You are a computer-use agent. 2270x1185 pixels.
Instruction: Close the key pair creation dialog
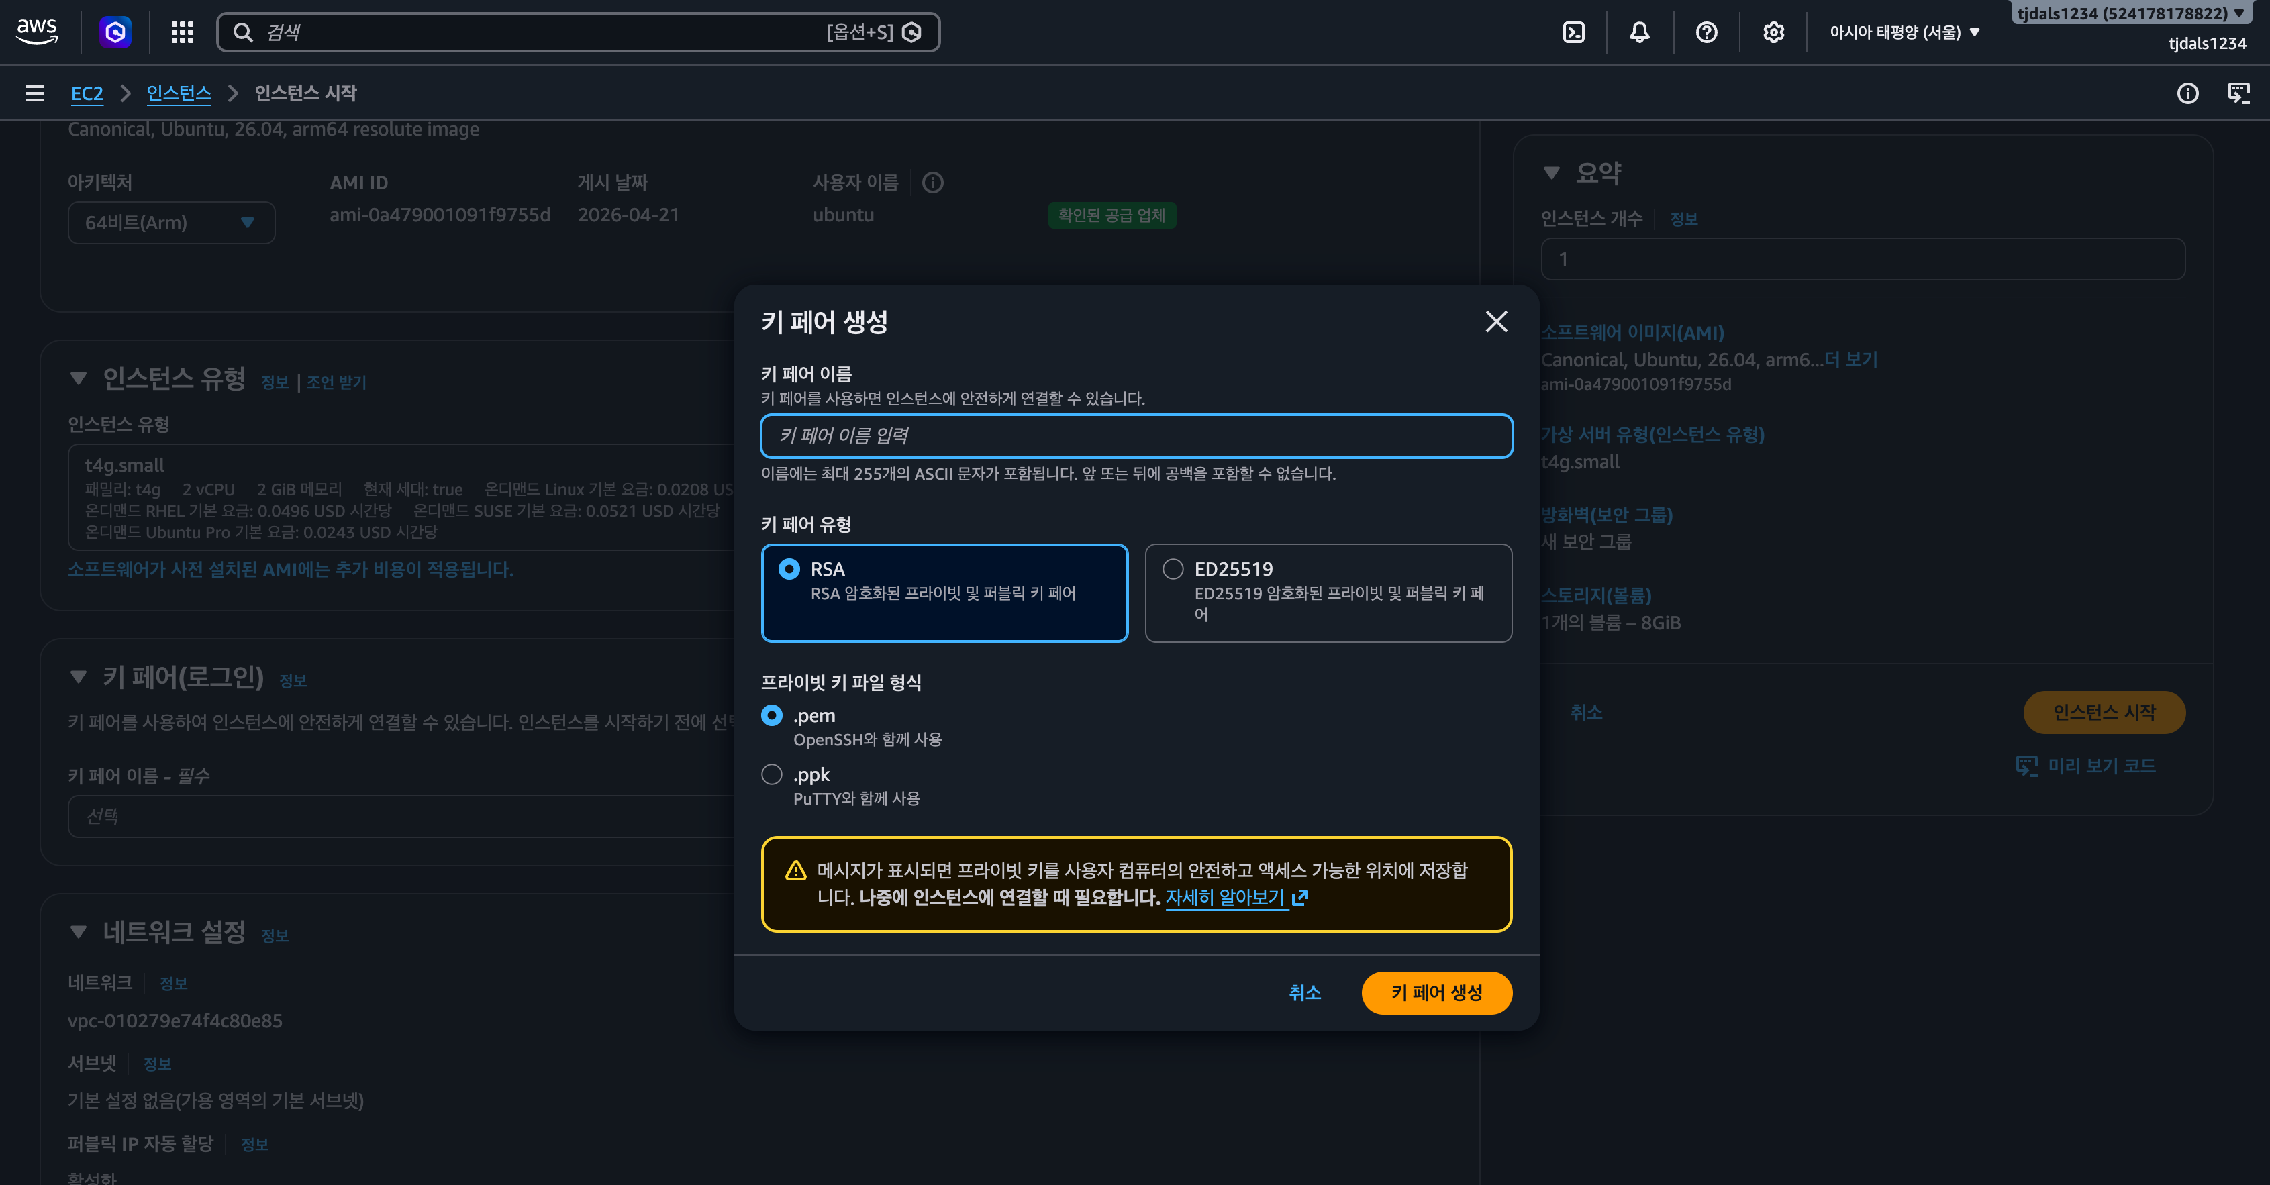pyautogui.click(x=1496, y=321)
